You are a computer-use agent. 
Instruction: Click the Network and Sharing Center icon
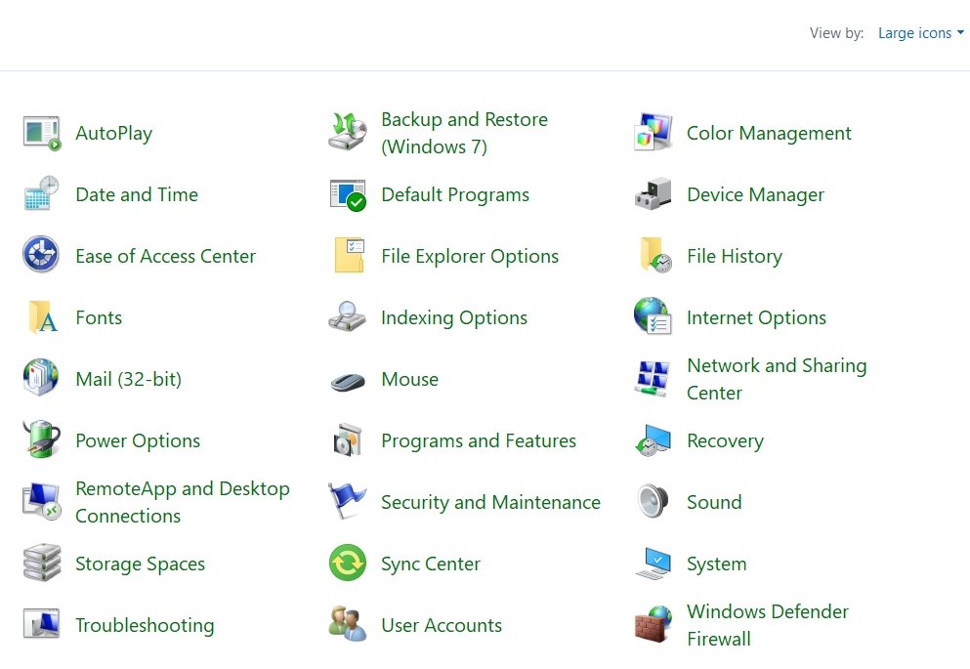pyautogui.click(x=653, y=378)
